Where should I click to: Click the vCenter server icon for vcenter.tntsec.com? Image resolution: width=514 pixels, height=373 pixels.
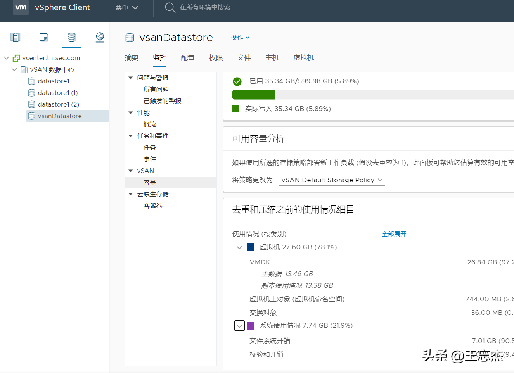16,58
